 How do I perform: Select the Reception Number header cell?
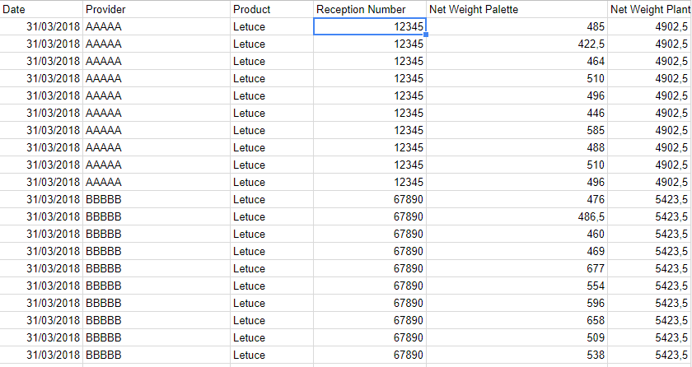pyautogui.click(x=370, y=9)
